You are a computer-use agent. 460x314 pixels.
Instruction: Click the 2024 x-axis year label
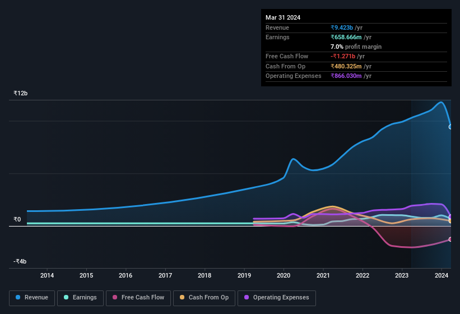tap(442, 275)
